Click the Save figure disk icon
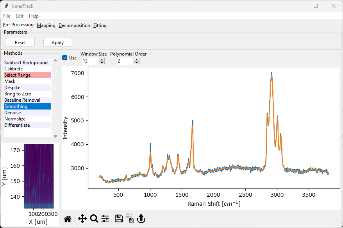 (x=119, y=219)
